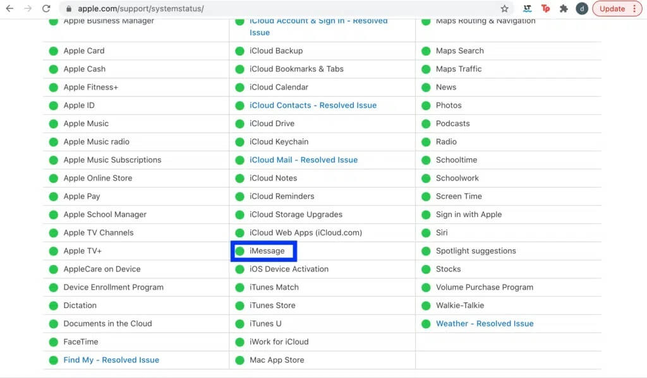The height and width of the screenshot is (378, 647).
Task: Click green status dot beside Siri
Action: (x=426, y=232)
